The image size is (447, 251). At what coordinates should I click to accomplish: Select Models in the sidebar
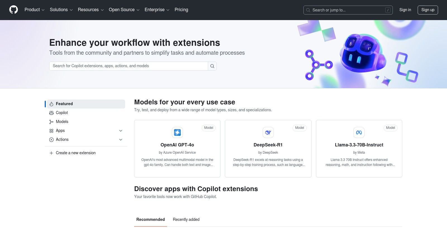86,122
